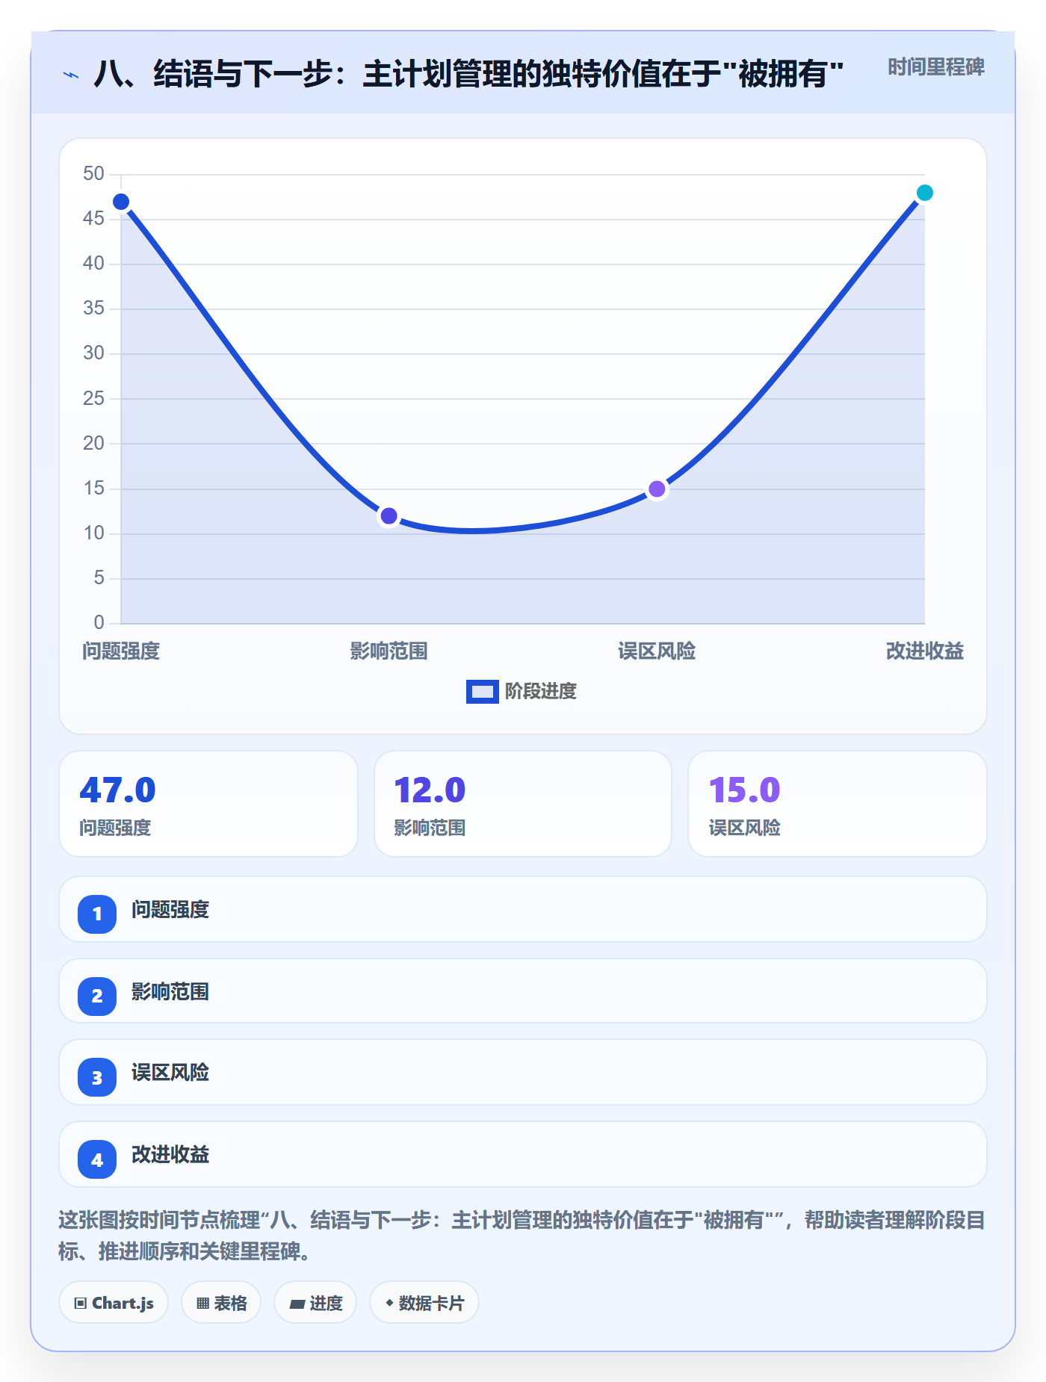This screenshot has width=1046, height=1382.
Task: Open the 误区风险 milestone row text
Action: [x=170, y=1073]
